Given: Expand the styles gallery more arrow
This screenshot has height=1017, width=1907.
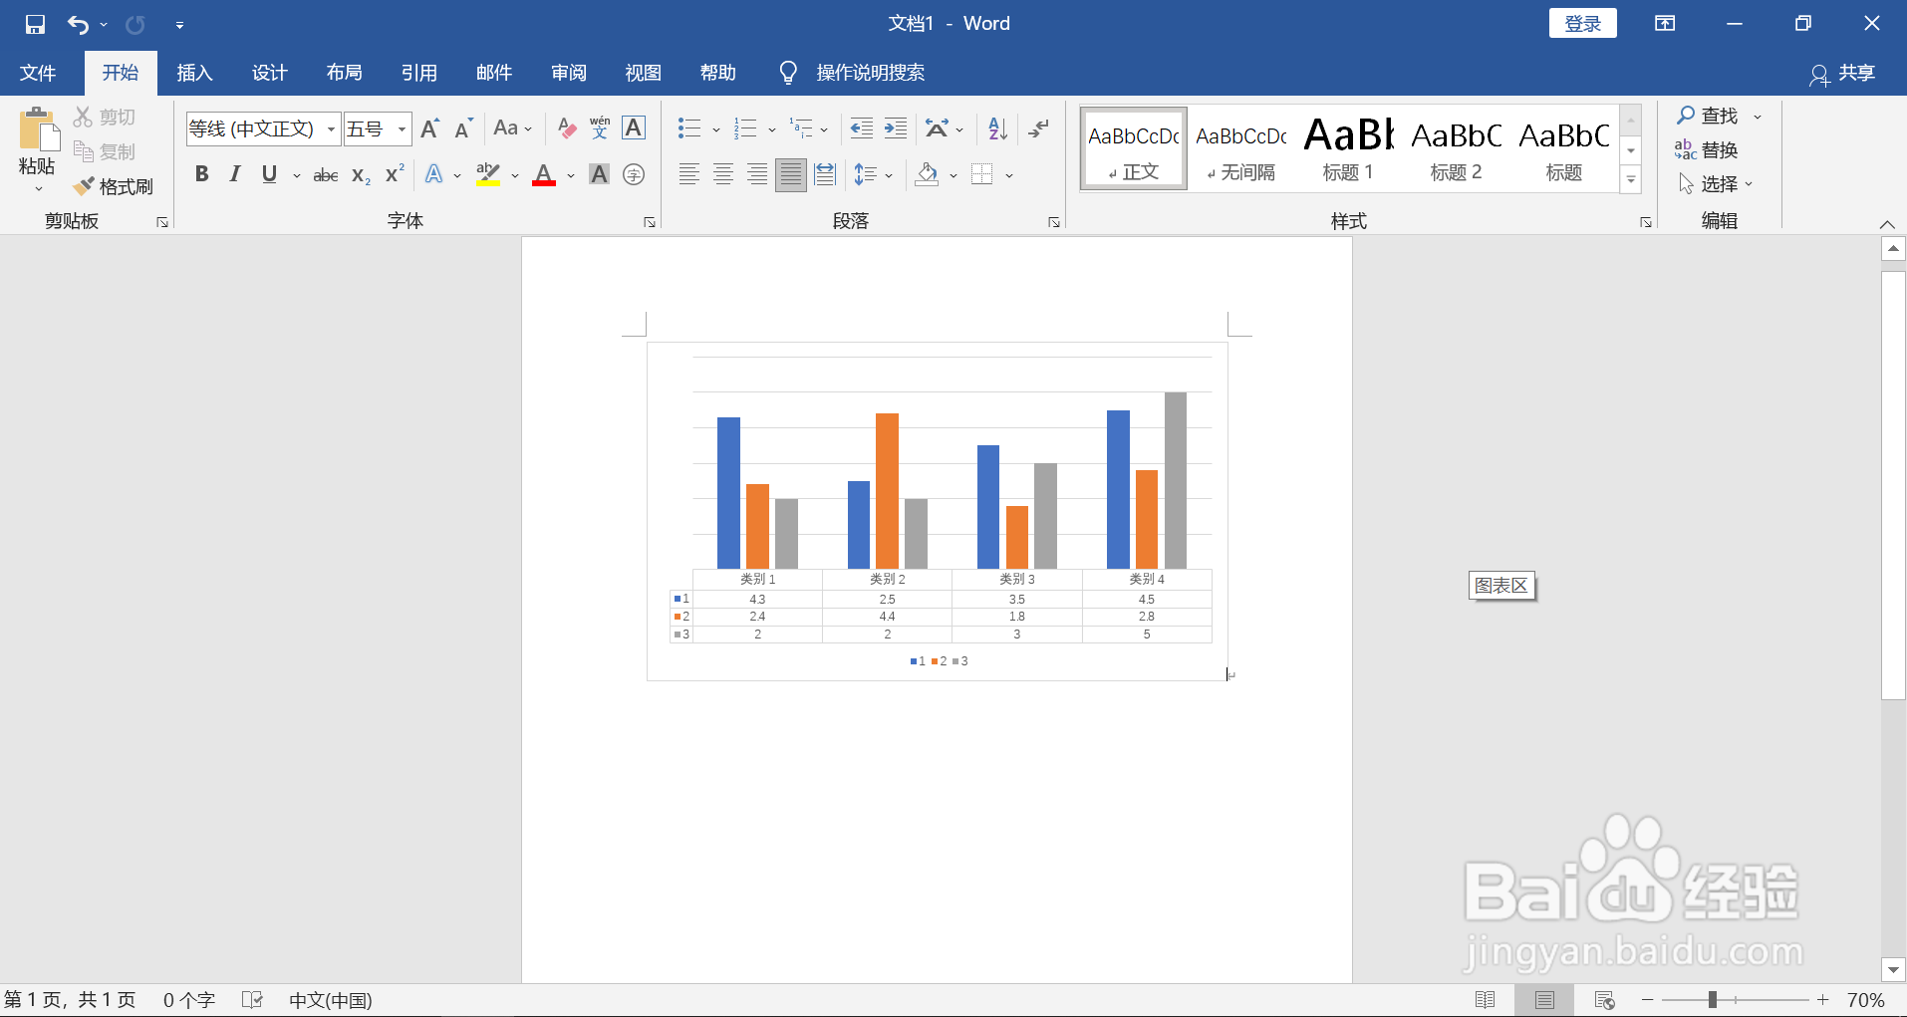Looking at the screenshot, I should [x=1631, y=180].
